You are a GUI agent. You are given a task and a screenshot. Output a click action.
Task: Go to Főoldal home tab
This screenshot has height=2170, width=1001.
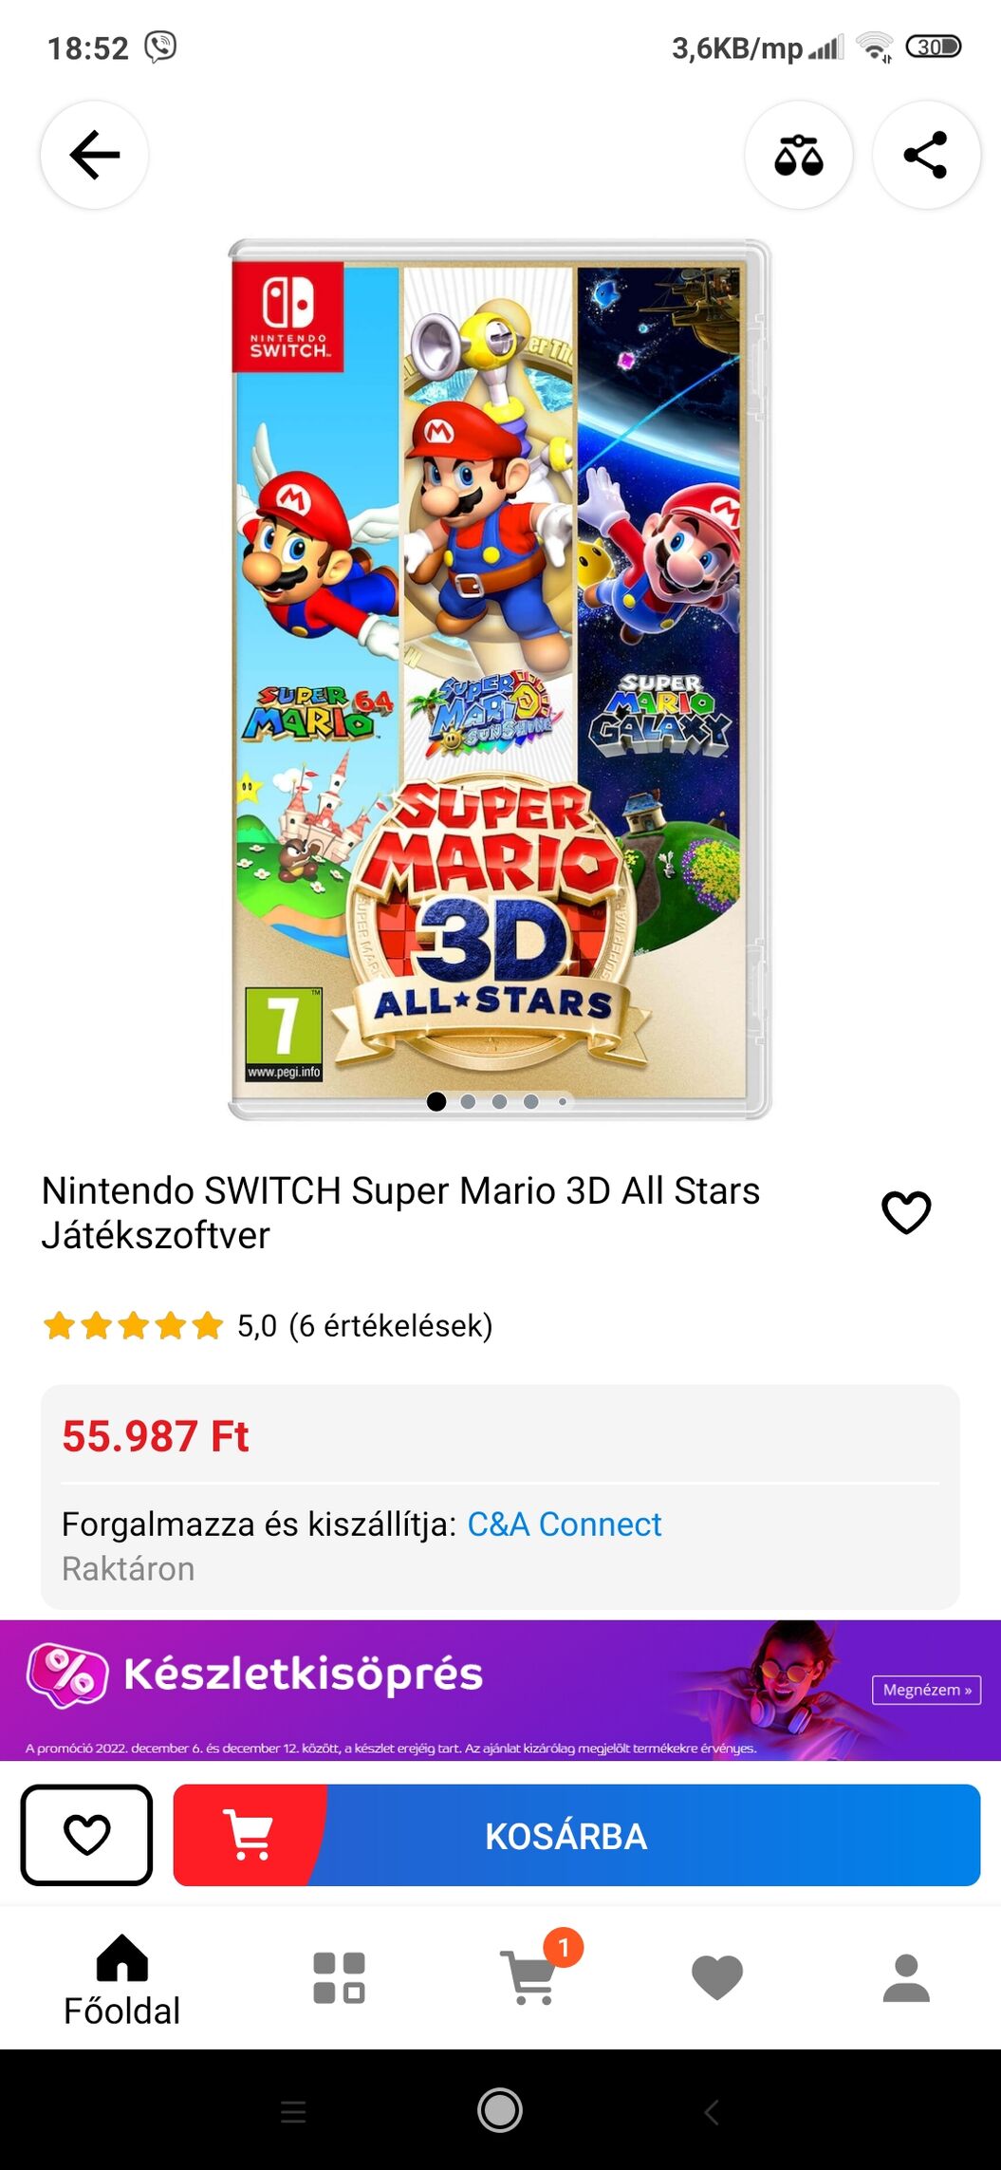tap(121, 1979)
